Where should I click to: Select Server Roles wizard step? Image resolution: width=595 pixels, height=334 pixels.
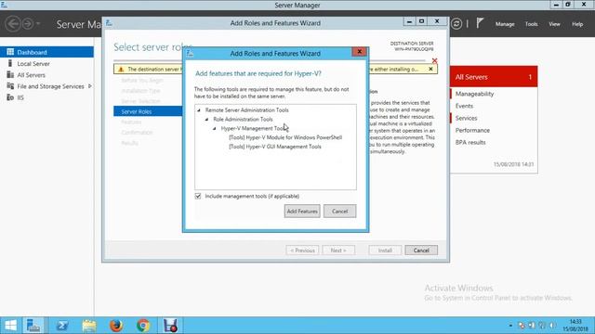[148, 111]
